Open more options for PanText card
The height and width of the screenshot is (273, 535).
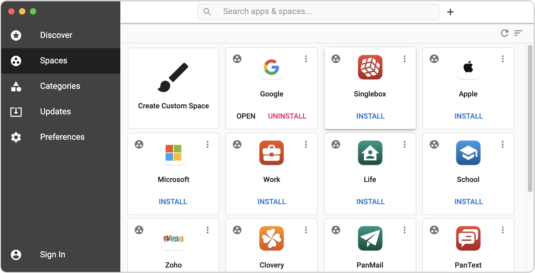point(503,230)
